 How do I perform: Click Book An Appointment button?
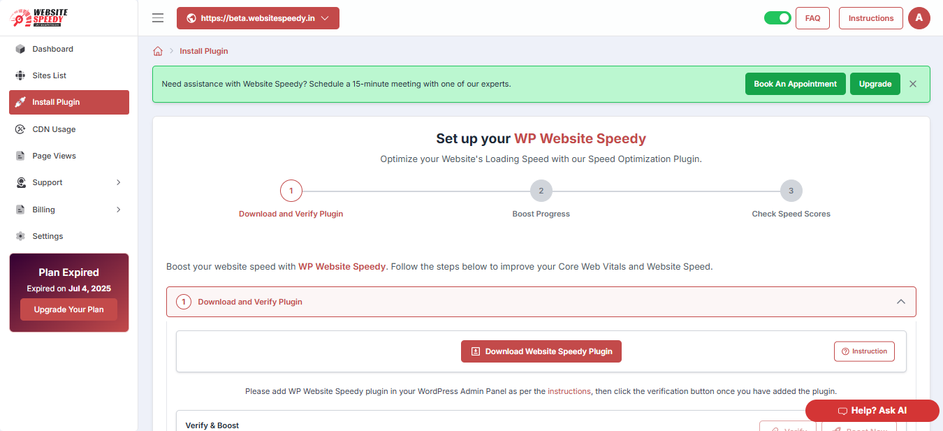tap(796, 84)
